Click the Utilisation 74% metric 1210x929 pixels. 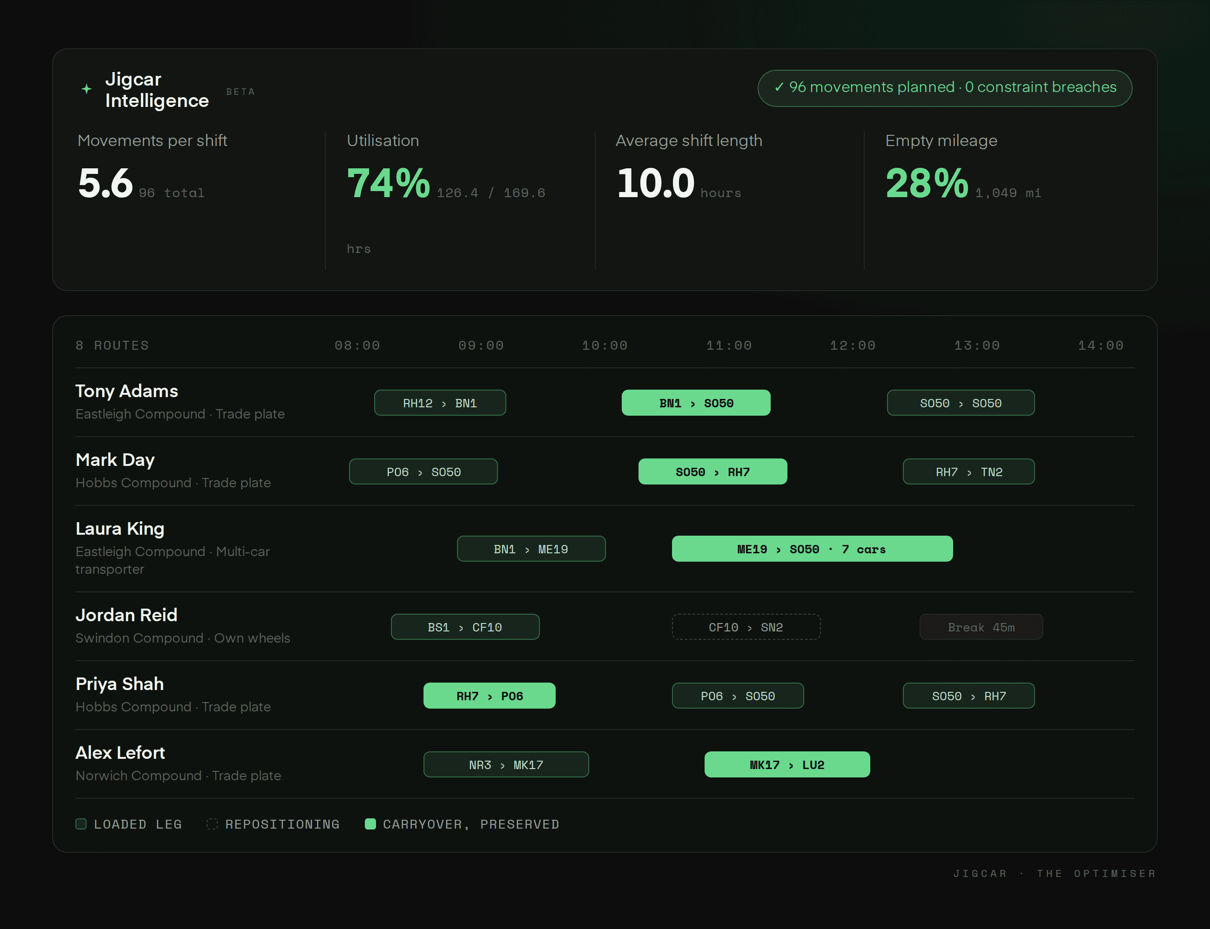pyautogui.click(x=388, y=183)
